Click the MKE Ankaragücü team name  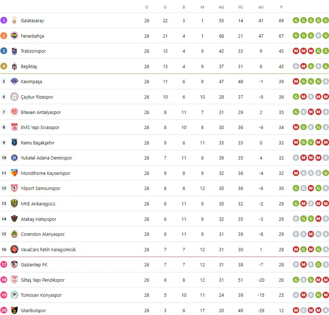click(38, 204)
